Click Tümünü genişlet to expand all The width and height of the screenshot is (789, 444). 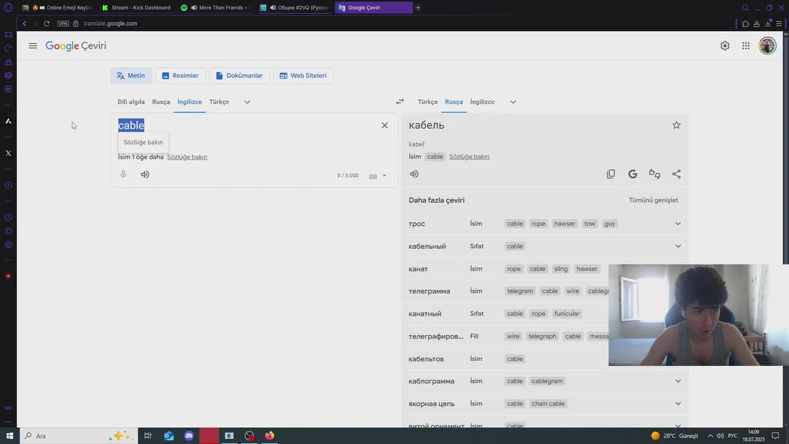(x=653, y=200)
